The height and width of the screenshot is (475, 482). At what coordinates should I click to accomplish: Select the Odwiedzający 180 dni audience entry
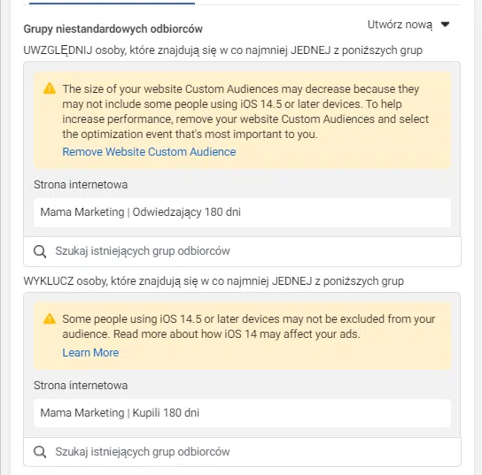point(242,212)
